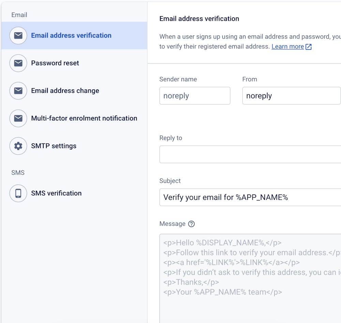The image size is (341, 323).
Task: Follow the Learn more link
Action: [287, 47]
